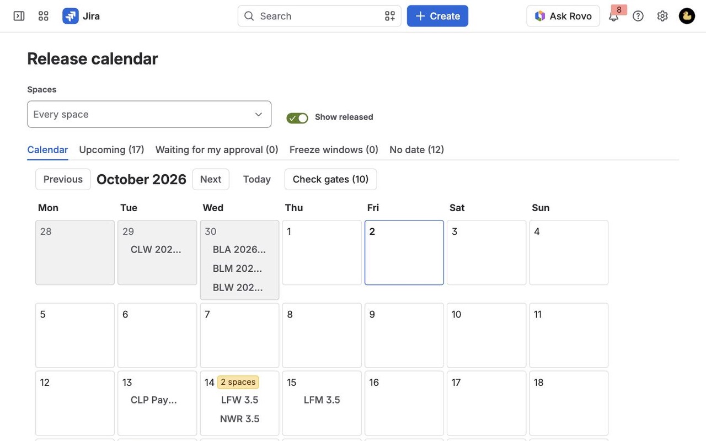The image size is (706, 441).
Task: Select the October 9 day cell
Action: 404,335
